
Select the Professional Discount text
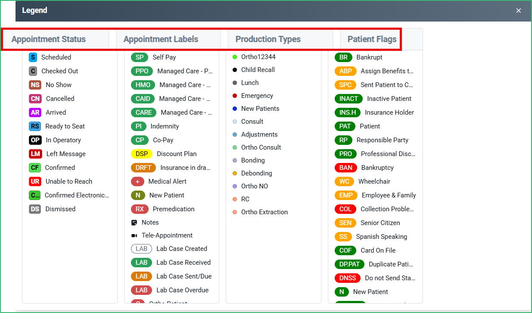point(388,154)
